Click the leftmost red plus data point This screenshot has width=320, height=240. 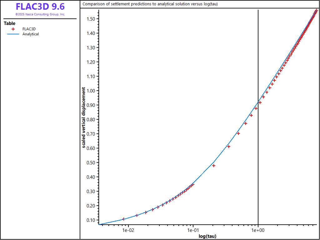coord(124,219)
